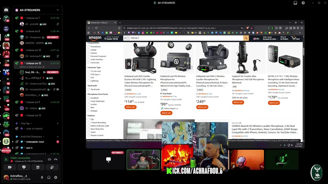
Task: Add Hollyland Lark M2S Combo to cart
Action: [x=130, y=107]
